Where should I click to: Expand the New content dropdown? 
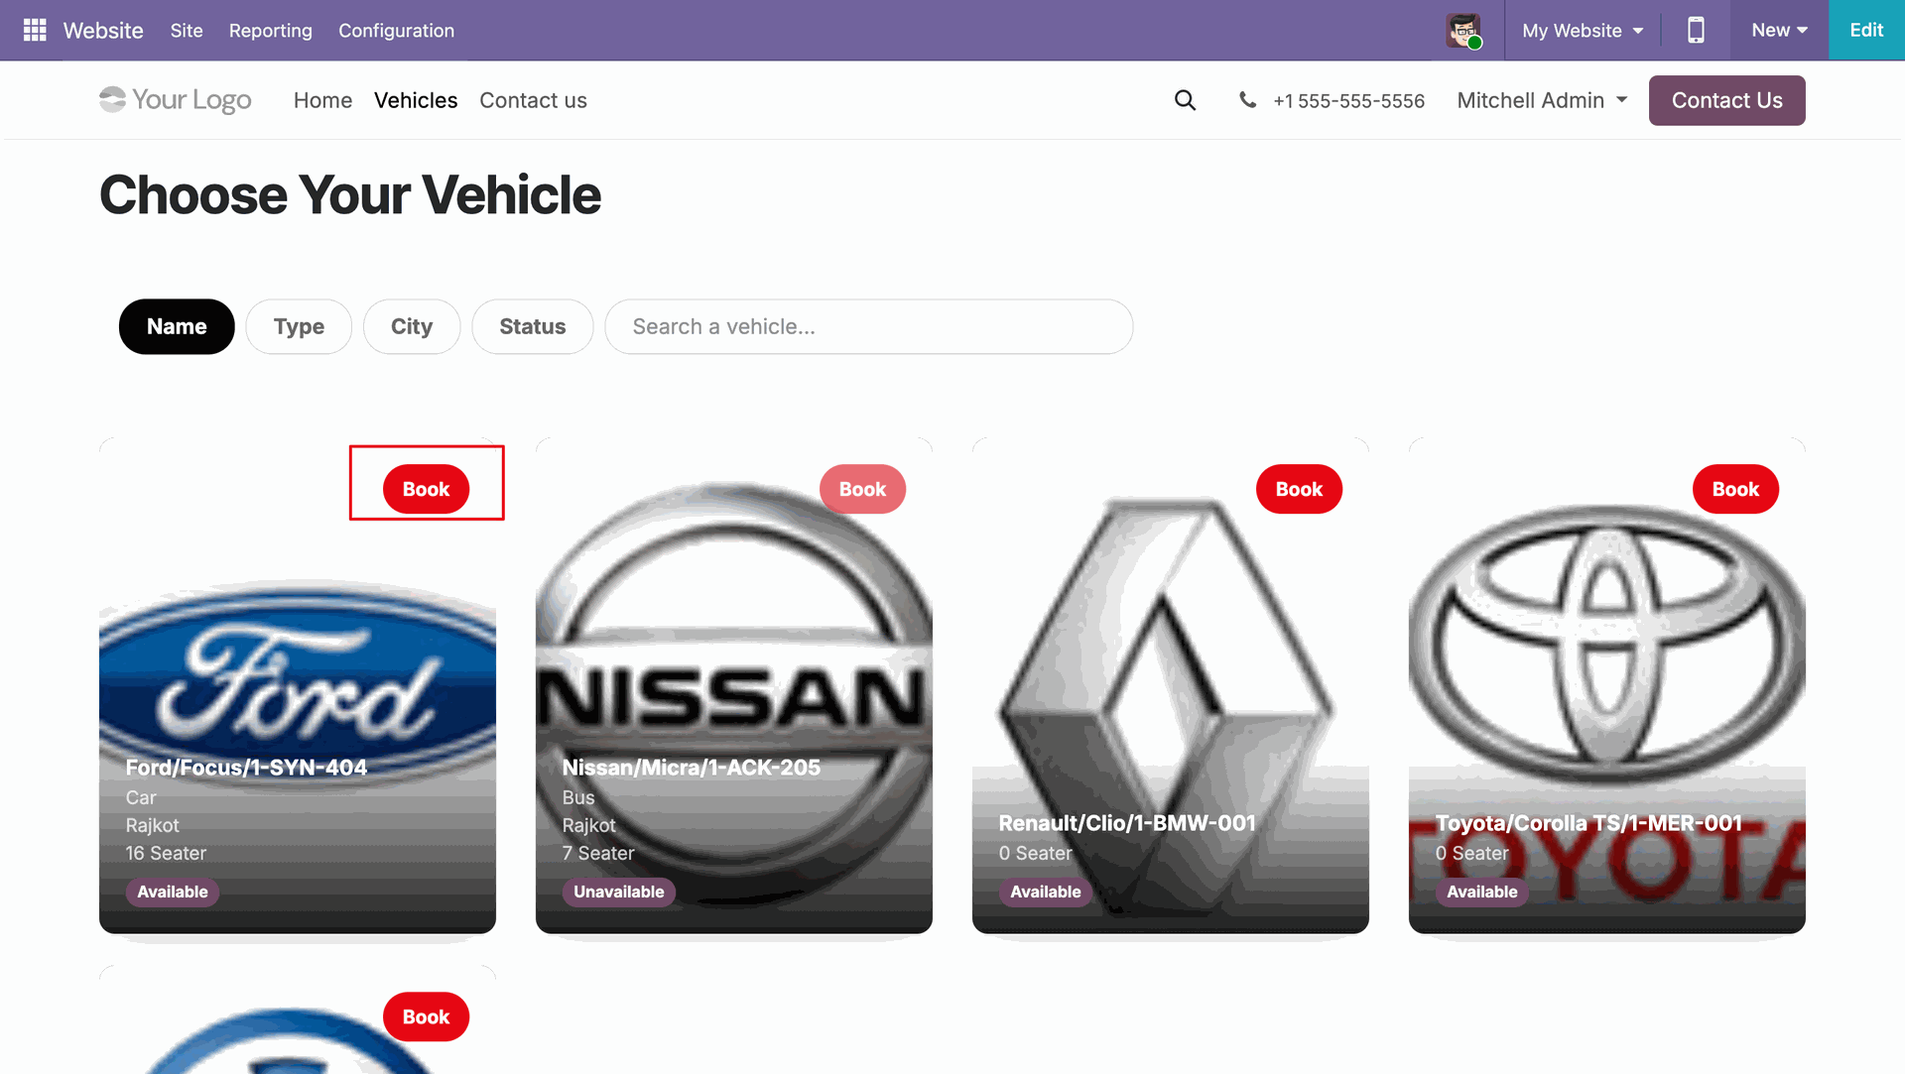[1779, 30]
